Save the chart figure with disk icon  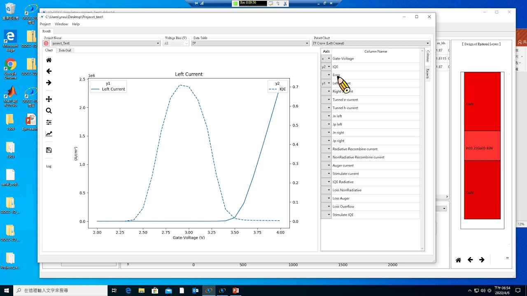49,150
